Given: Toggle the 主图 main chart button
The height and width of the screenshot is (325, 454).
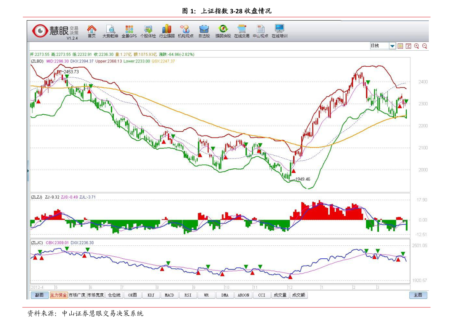Looking at the screenshot, I should point(418,295).
